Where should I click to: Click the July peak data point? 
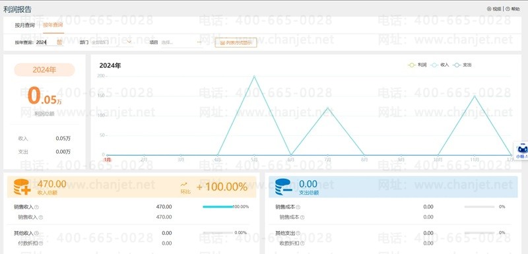point(327,108)
